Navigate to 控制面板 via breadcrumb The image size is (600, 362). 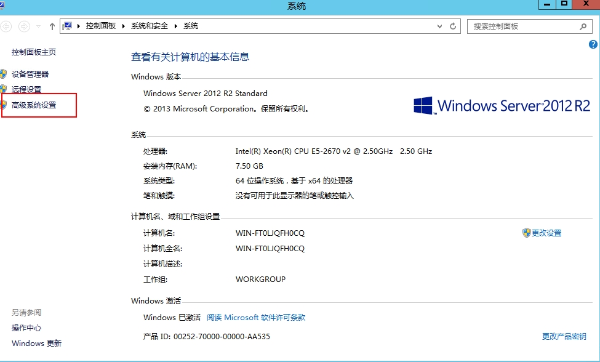[101, 26]
